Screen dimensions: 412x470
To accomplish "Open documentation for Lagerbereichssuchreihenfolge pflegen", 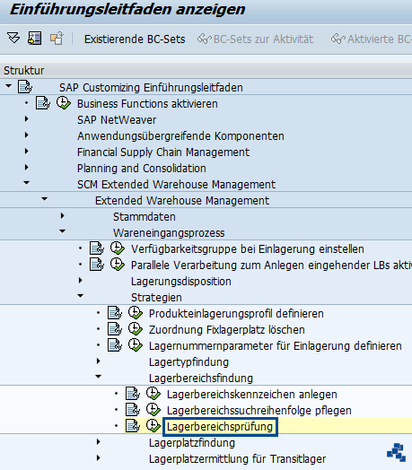I will coord(133,410).
